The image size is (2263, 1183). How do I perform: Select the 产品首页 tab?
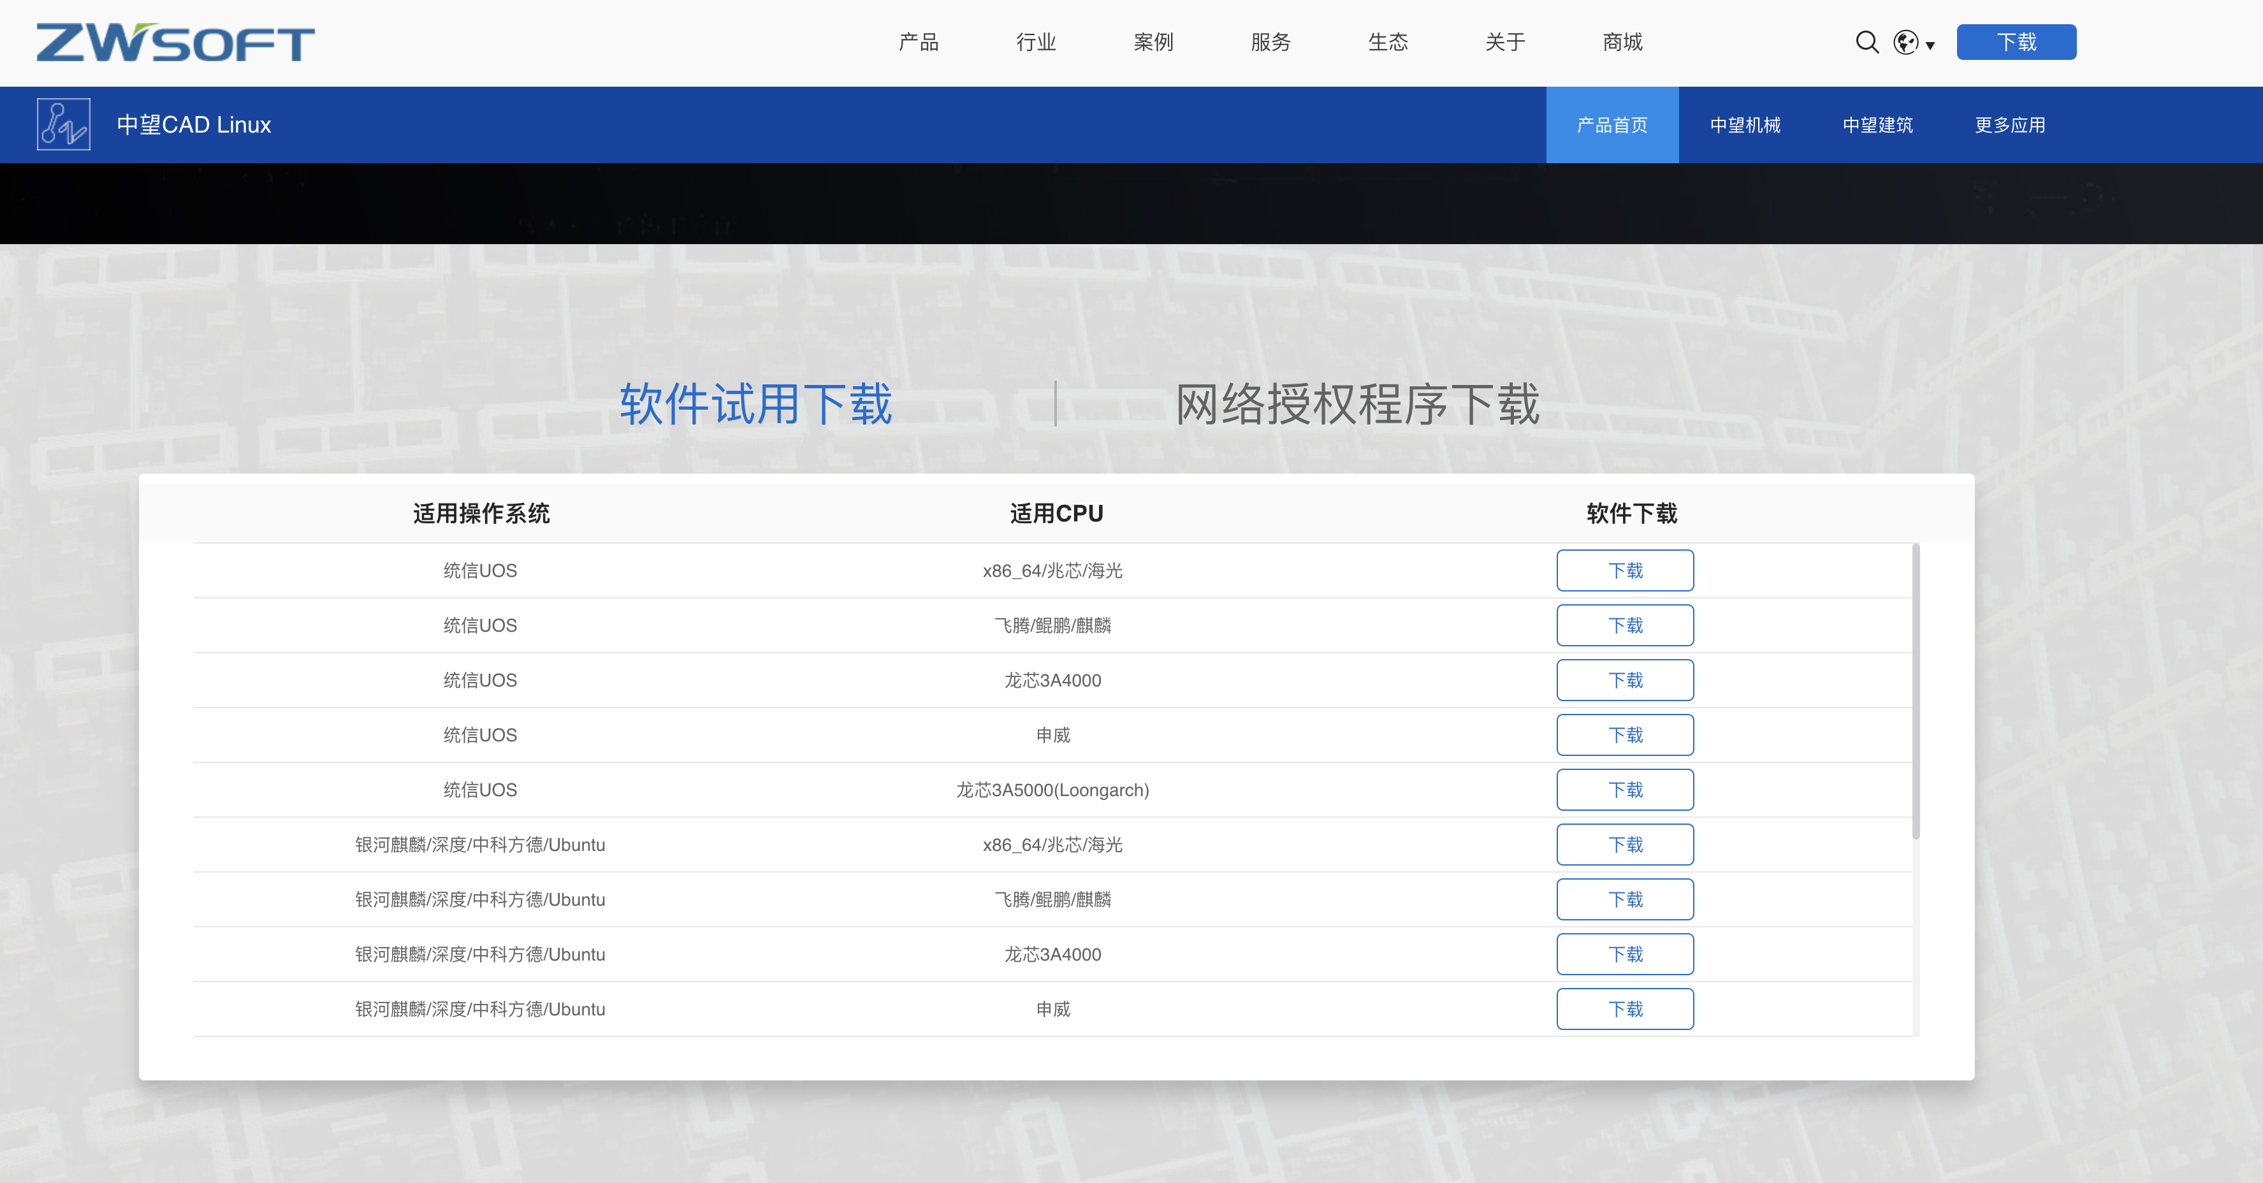1611,125
